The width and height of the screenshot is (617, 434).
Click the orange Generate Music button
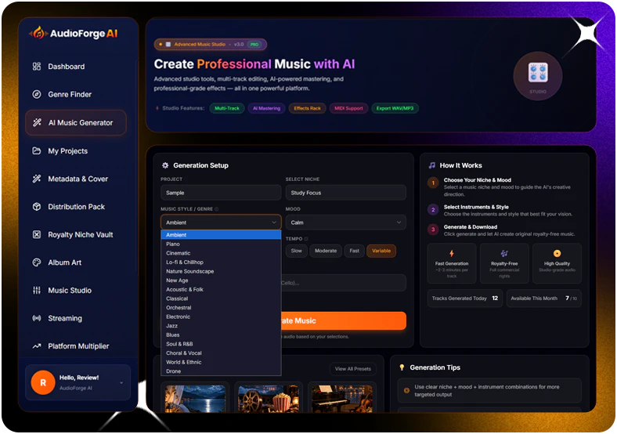coord(344,320)
